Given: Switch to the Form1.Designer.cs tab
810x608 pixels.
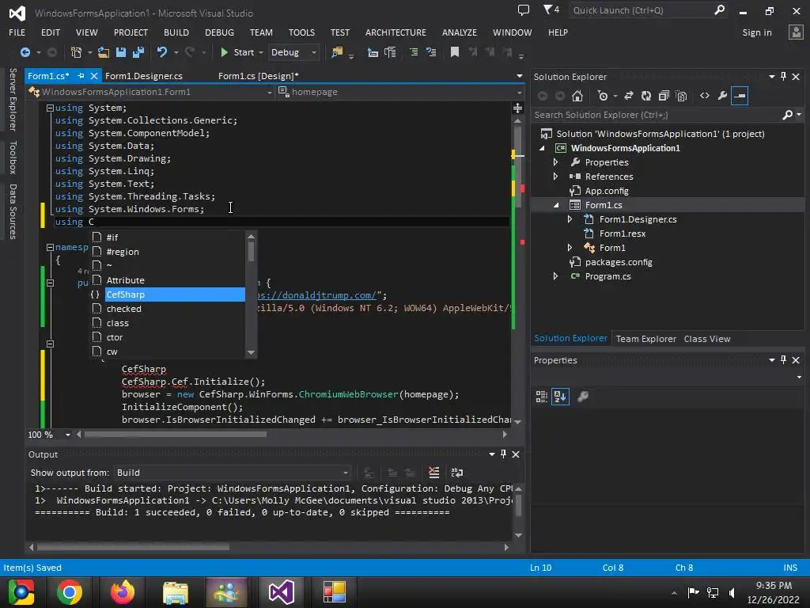Looking at the screenshot, I should tap(144, 76).
